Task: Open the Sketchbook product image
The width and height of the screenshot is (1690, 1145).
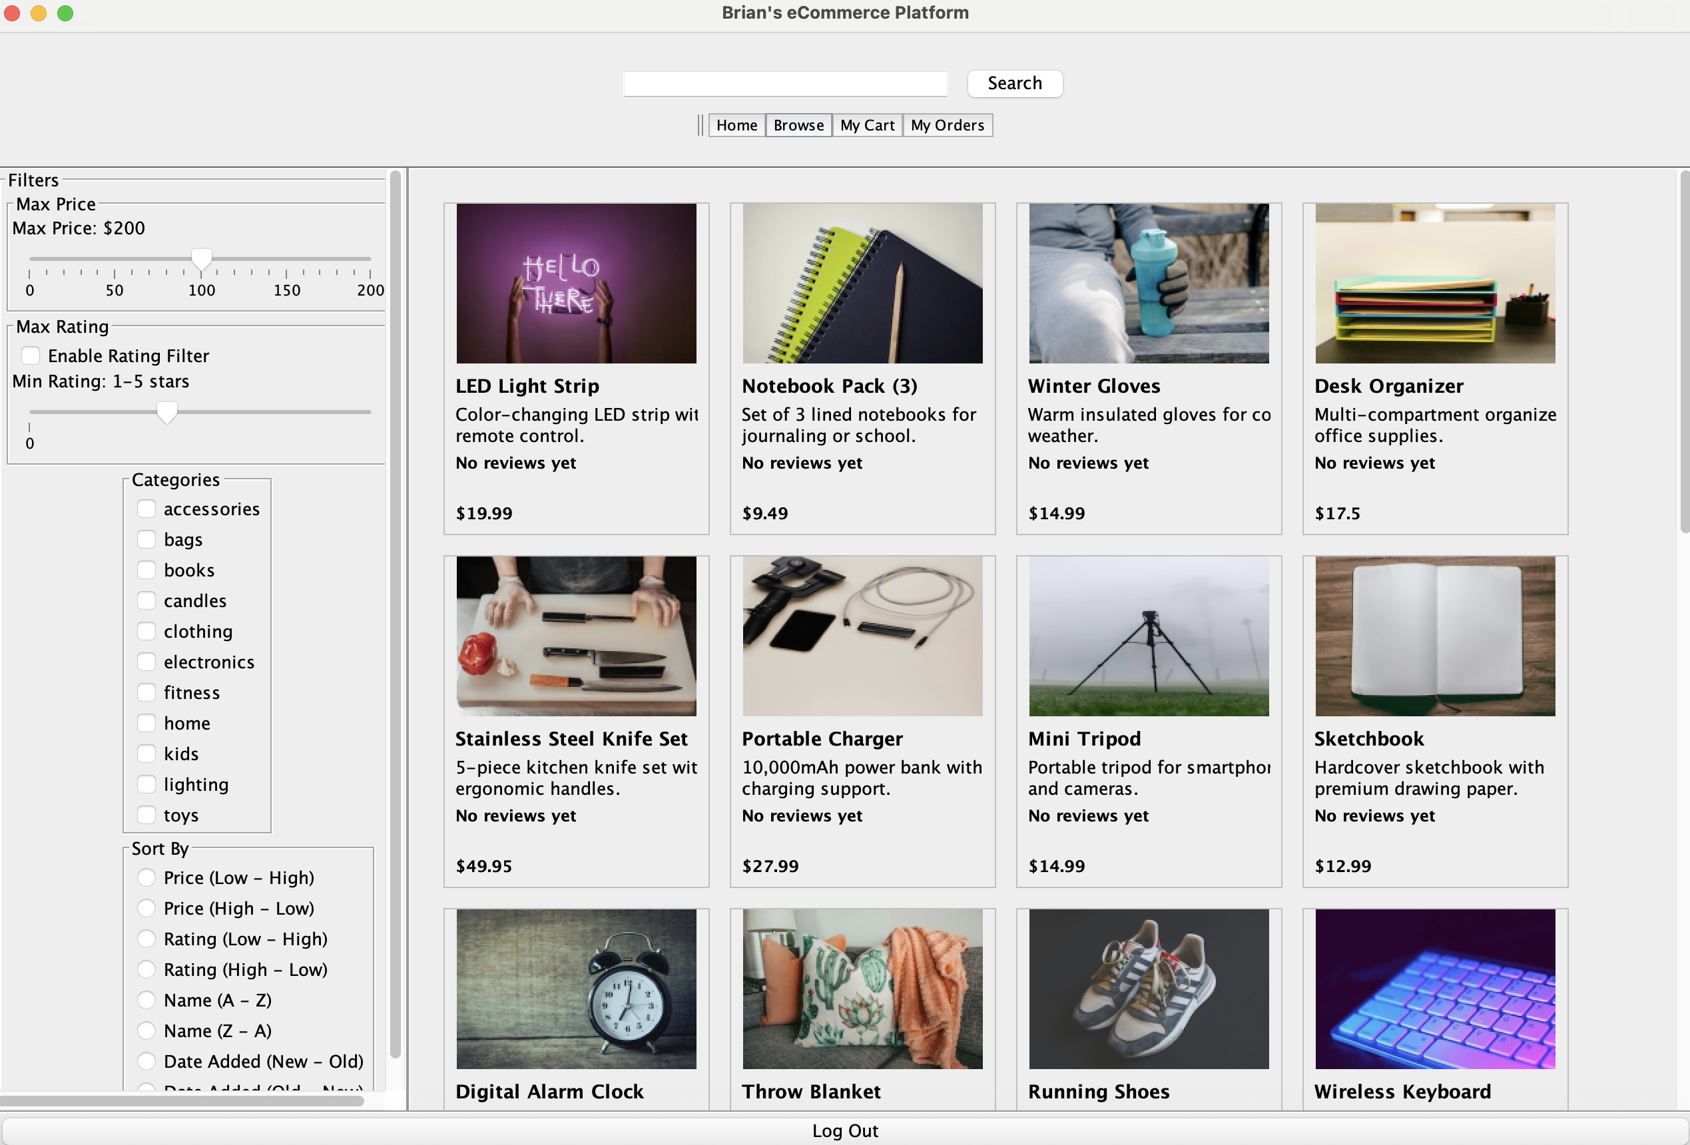Action: 1435,635
